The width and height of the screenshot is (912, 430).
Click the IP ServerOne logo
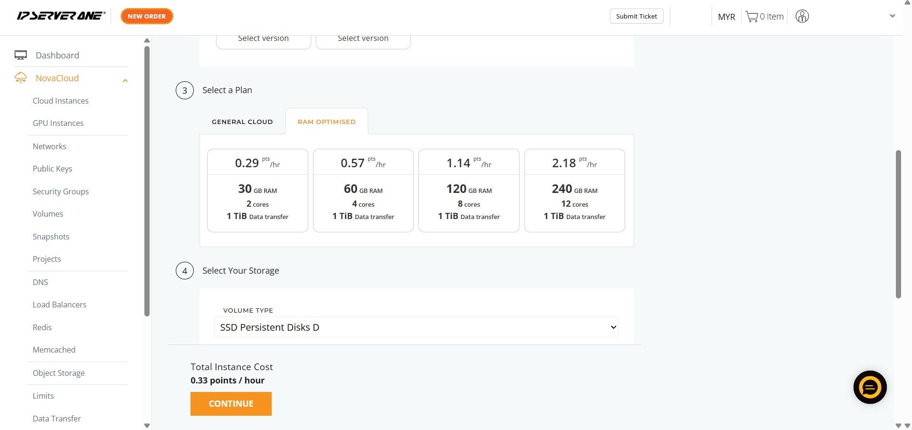point(61,16)
